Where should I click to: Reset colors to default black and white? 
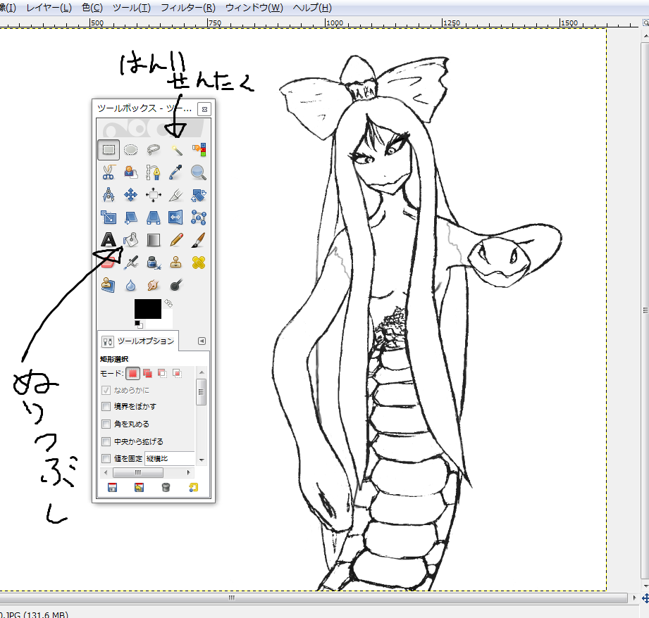coord(139,324)
